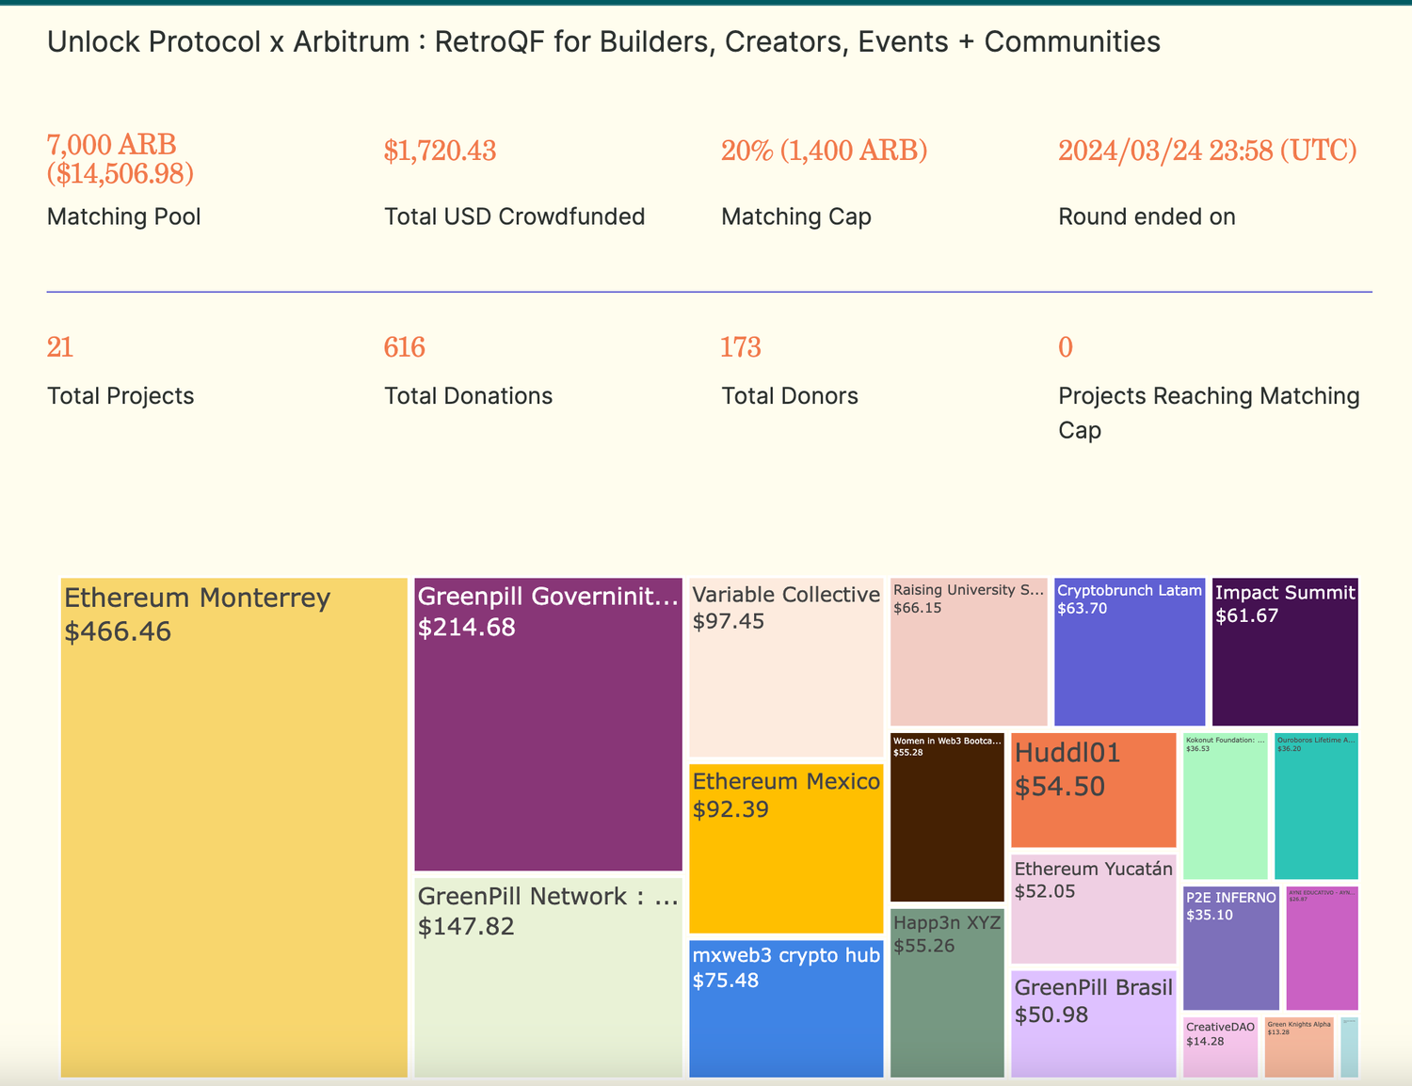Open the CreativeDAO $14.28 tile

coord(1220,1046)
